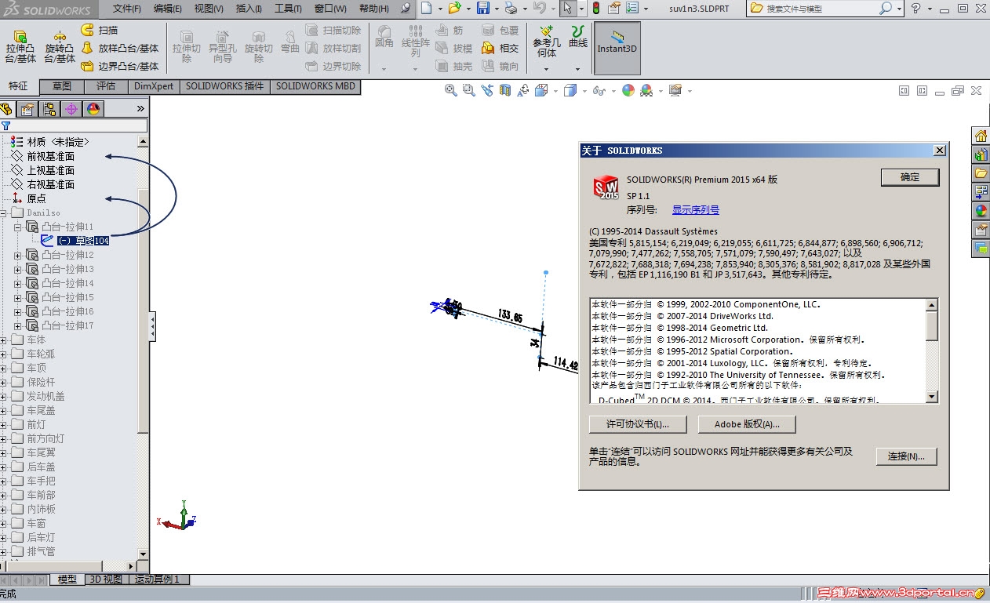The image size is (990, 603).
Task: Select the Boundary Boss/Base (边界凸台/基体) command
Action: (x=120, y=66)
